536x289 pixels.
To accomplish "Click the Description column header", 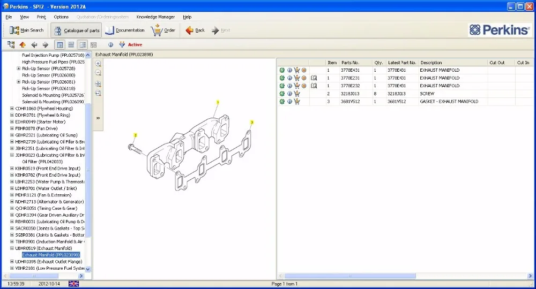I will pyautogui.click(x=453, y=63).
